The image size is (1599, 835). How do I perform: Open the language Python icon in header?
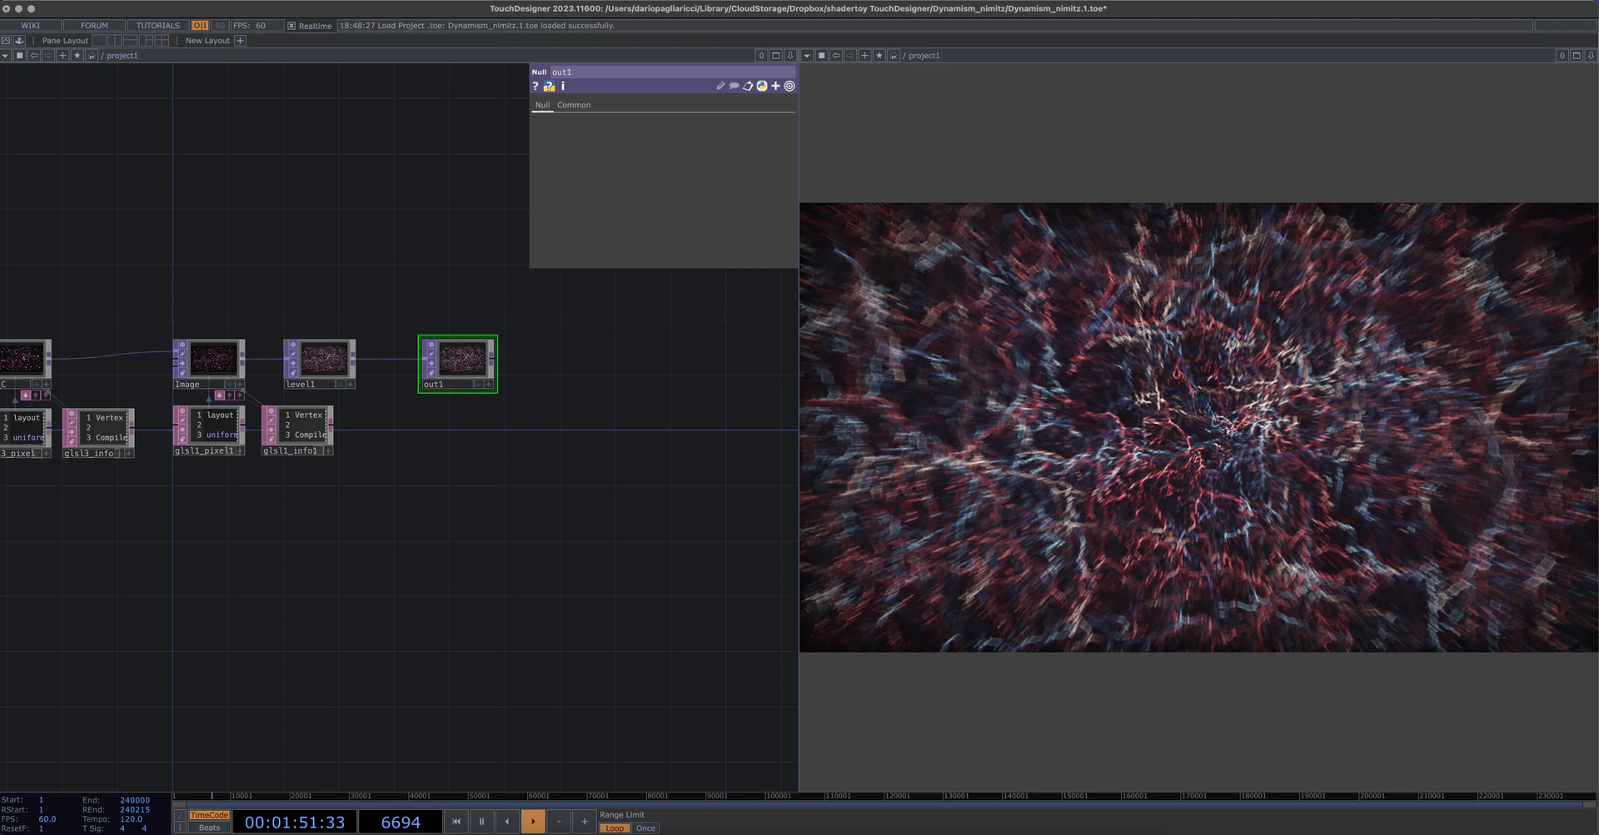tap(761, 86)
